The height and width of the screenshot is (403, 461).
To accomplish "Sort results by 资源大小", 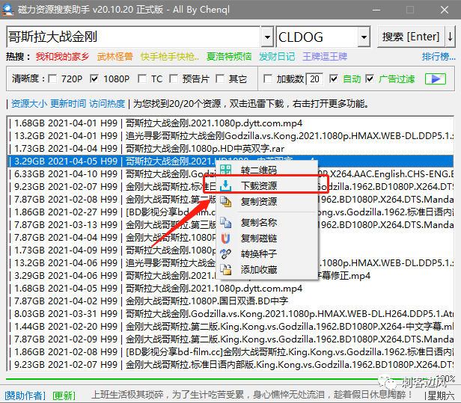I will click(29, 103).
